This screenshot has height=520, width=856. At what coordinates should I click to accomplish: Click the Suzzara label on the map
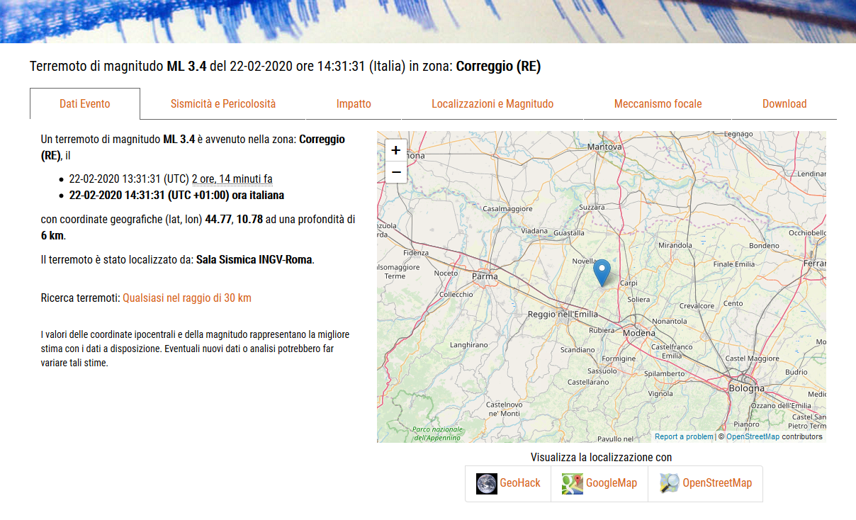tap(592, 208)
